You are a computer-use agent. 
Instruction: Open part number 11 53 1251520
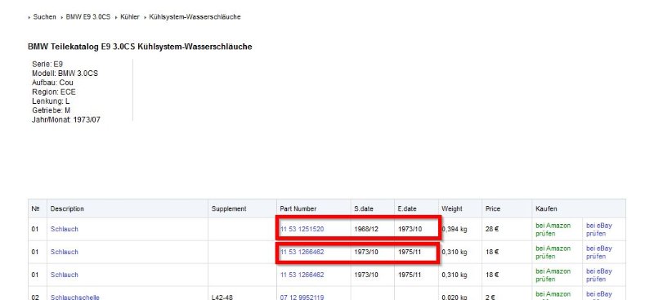point(302,229)
